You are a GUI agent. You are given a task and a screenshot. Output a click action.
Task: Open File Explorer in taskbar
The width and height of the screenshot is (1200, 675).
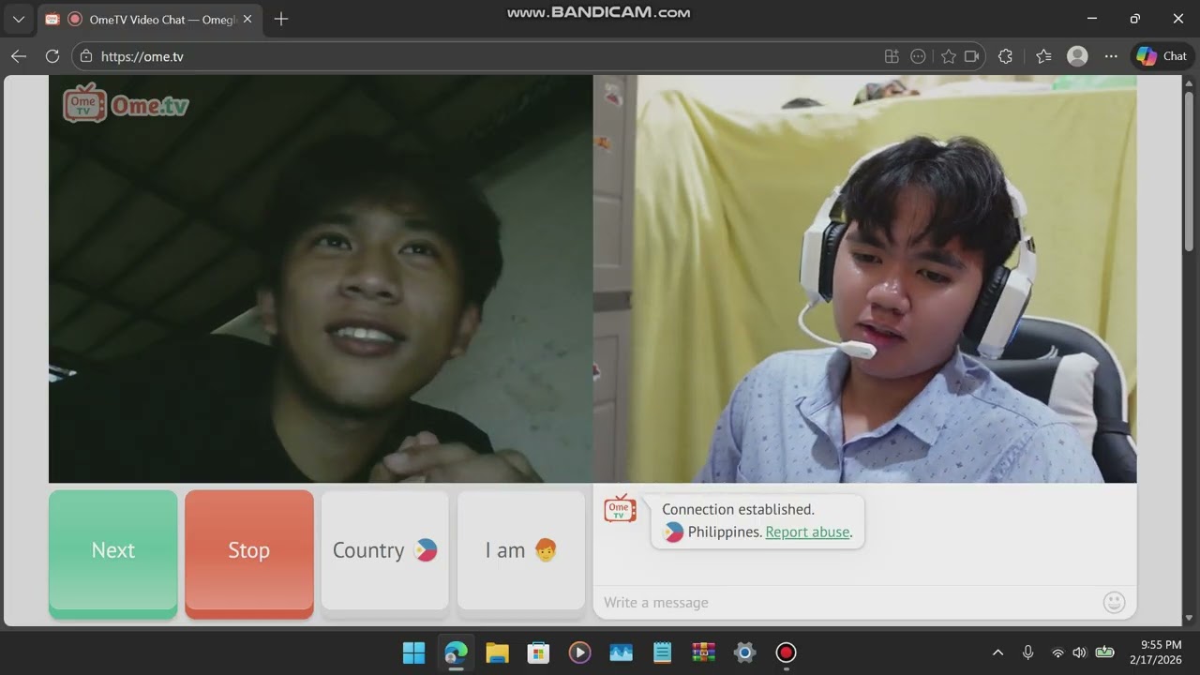point(497,652)
